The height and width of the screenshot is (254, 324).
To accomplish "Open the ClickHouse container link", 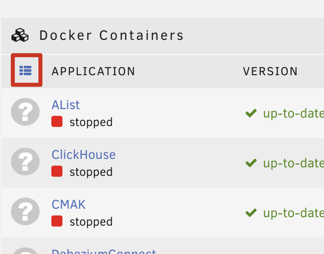I will pyautogui.click(x=83, y=155).
